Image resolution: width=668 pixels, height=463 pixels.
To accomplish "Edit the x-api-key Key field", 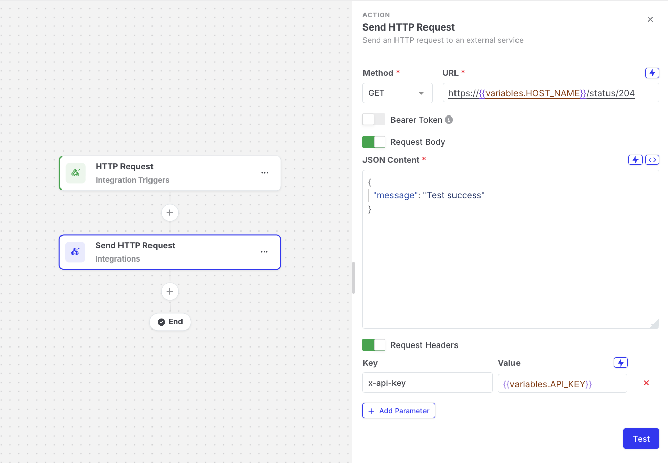I will pyautogui.click(x=428, y=383).
